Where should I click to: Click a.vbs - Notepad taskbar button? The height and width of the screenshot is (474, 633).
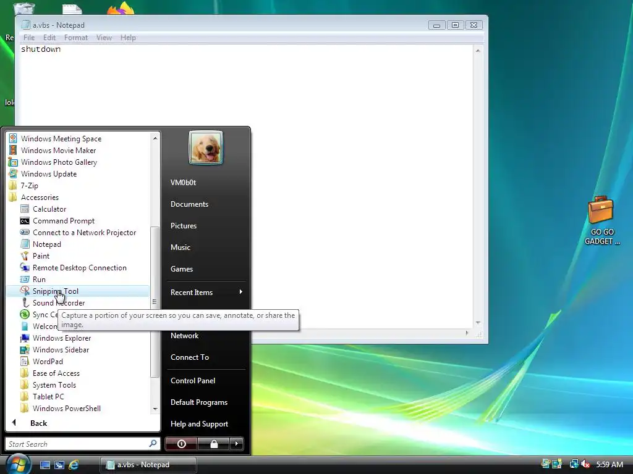tap(148, 465)
